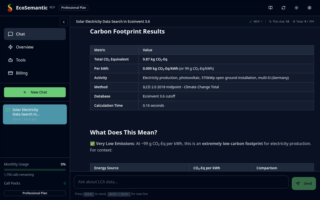Open the Tools section icon
This screenshot has width=320, height=200.
[x=10, y=60]
